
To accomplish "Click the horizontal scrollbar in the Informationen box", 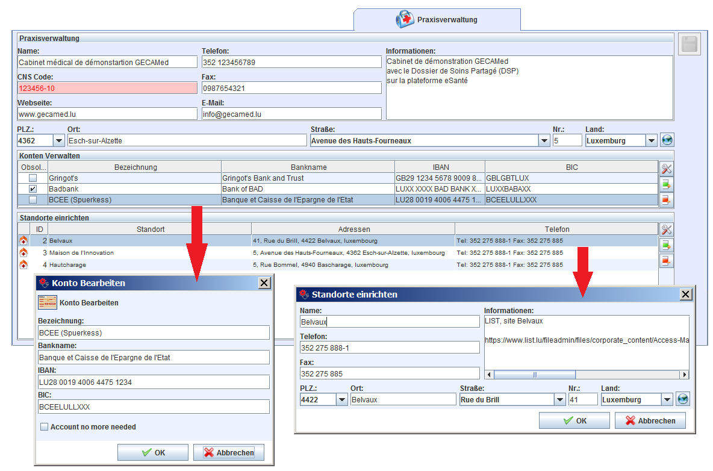I will coord(534,375).
